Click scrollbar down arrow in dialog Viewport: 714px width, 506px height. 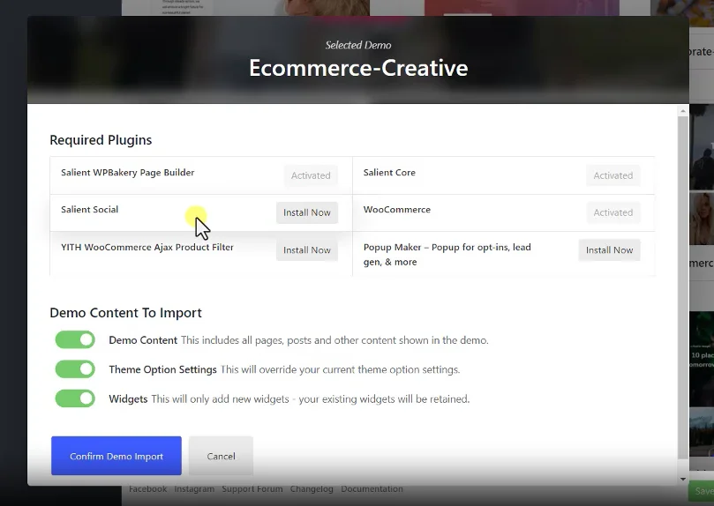point(682,479)
